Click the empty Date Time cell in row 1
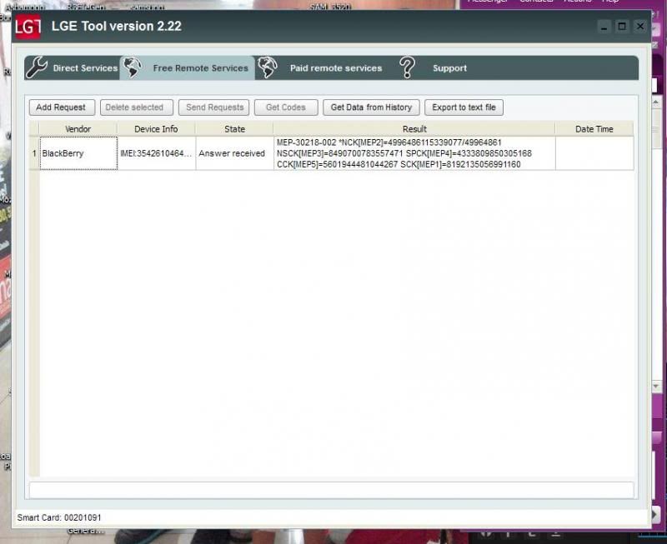Screen dimensions: 667x544 (x=594, y=153)
